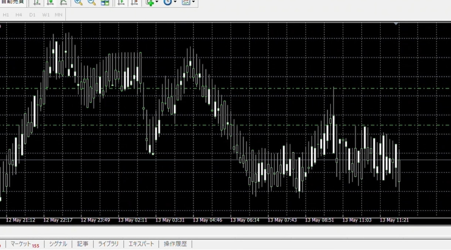Open the 記事 tab

tap(82, 244)
